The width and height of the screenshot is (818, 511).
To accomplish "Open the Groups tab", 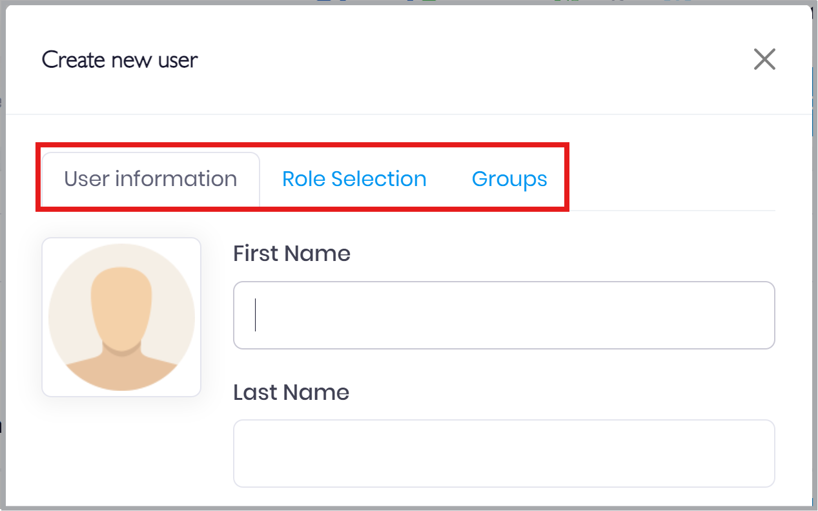I will (509, 179).
